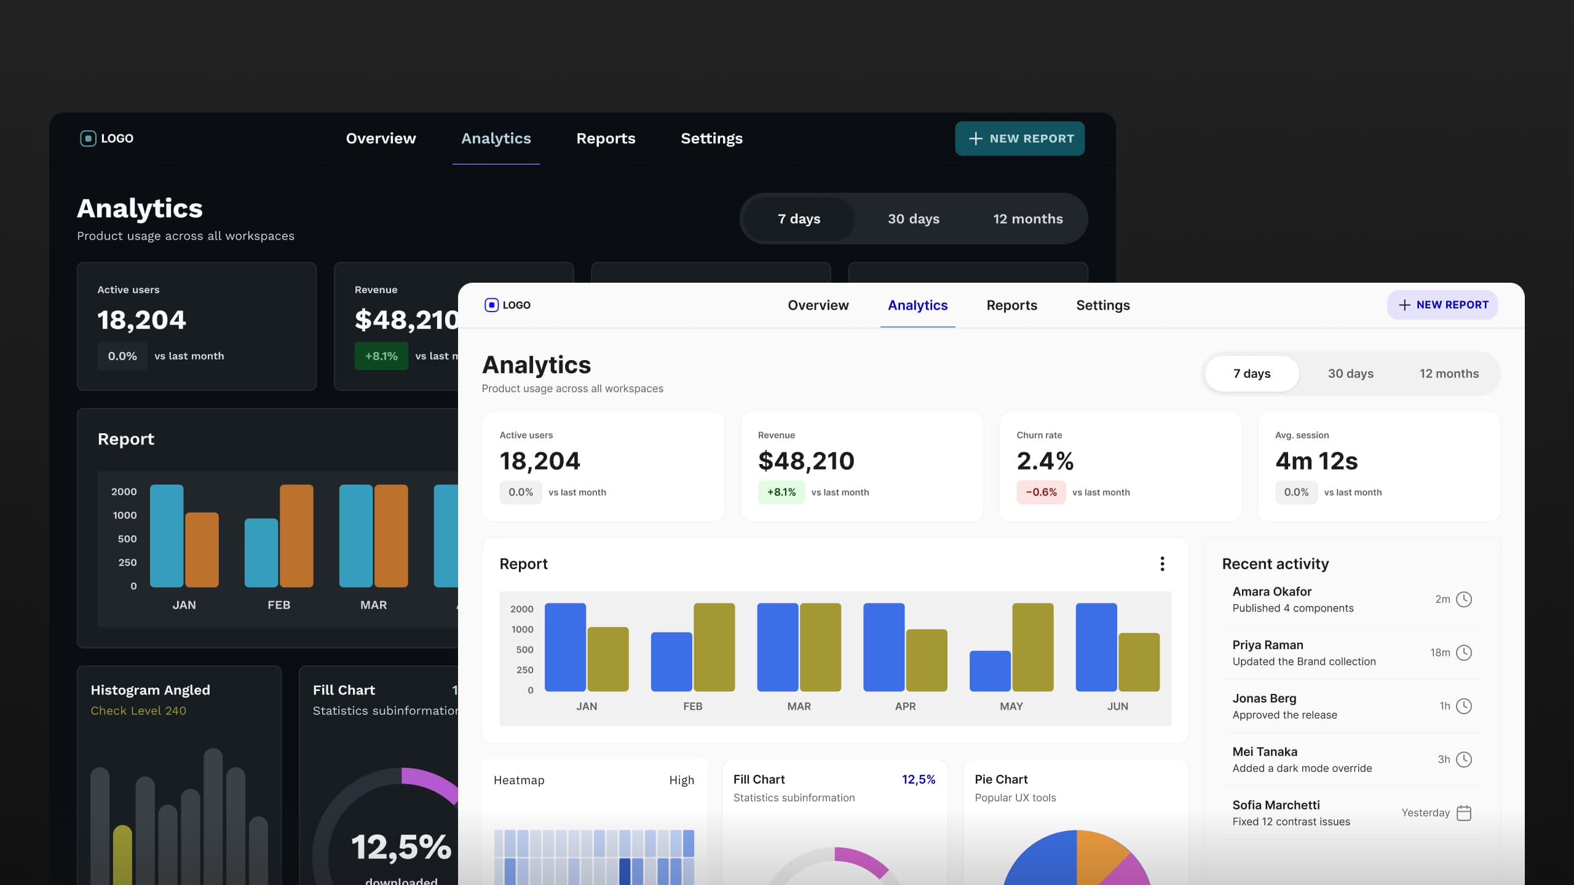Select 12 months range in dark window
This screenshot has height=885, width=1574.
point(1027,219)
